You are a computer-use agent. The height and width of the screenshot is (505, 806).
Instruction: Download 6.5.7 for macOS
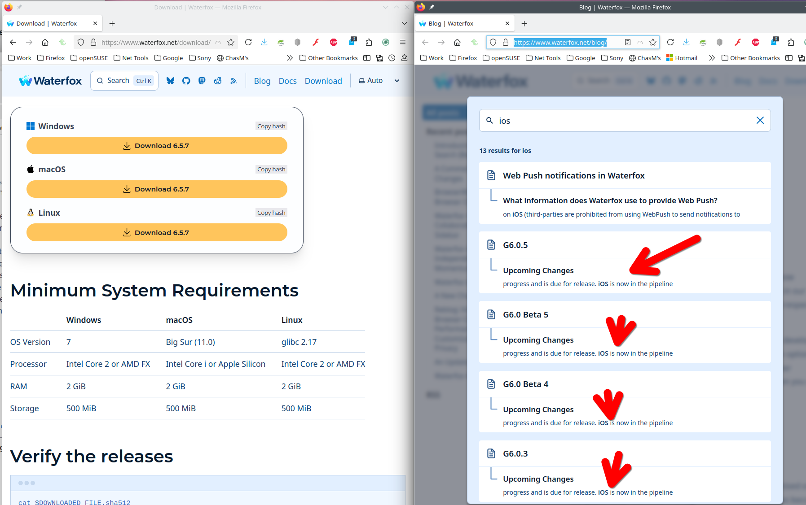pos(157,189)
